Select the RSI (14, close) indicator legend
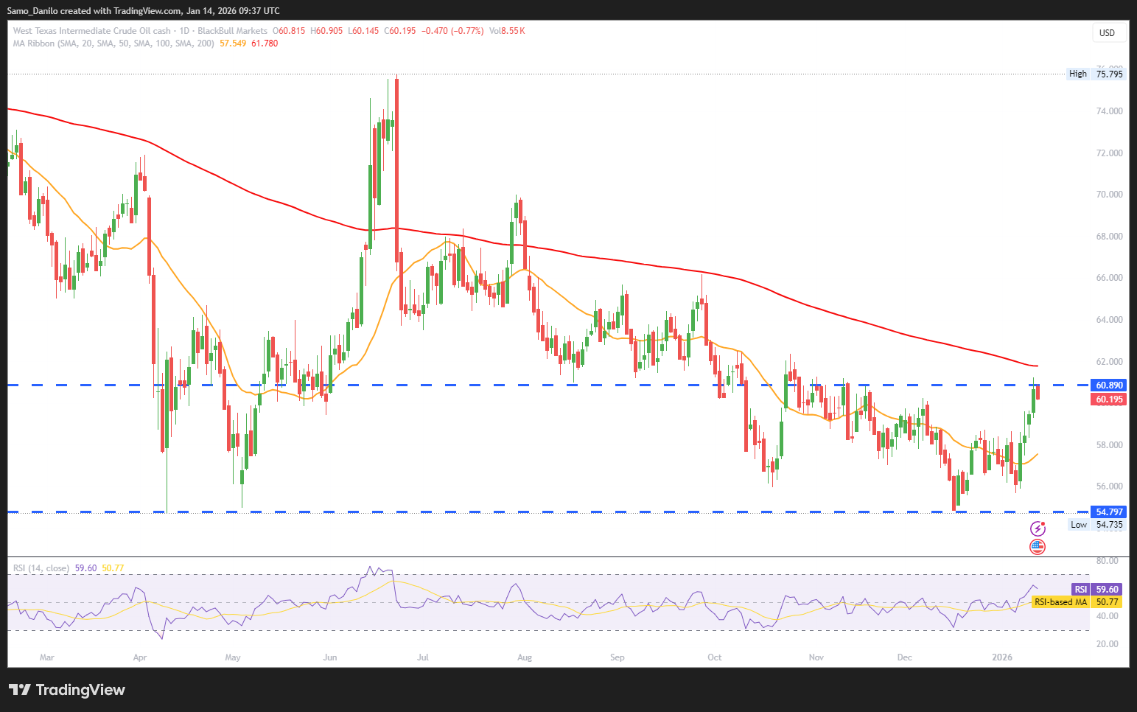1137x712 pixels. (41, 568)
